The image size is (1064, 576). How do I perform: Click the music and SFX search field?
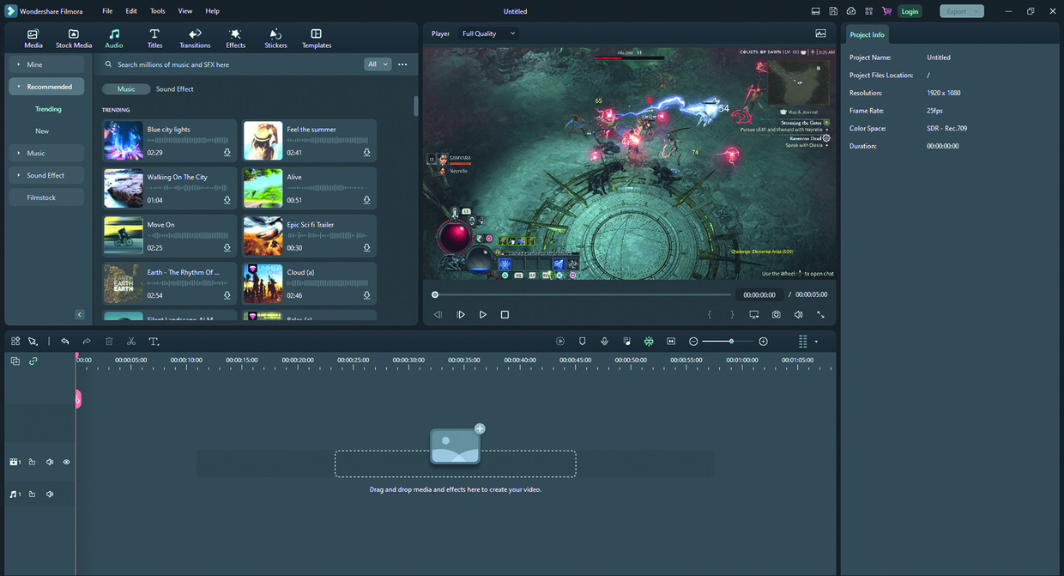(232, 64)
